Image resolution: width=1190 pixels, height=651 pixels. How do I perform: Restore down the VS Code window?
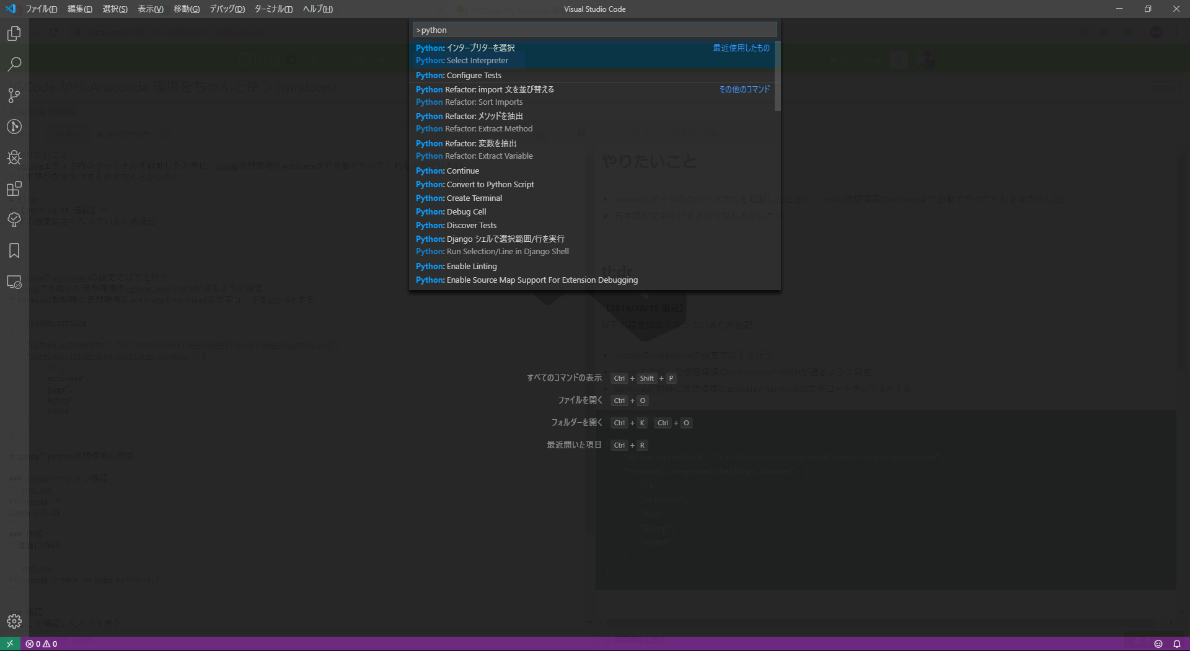1147,9
